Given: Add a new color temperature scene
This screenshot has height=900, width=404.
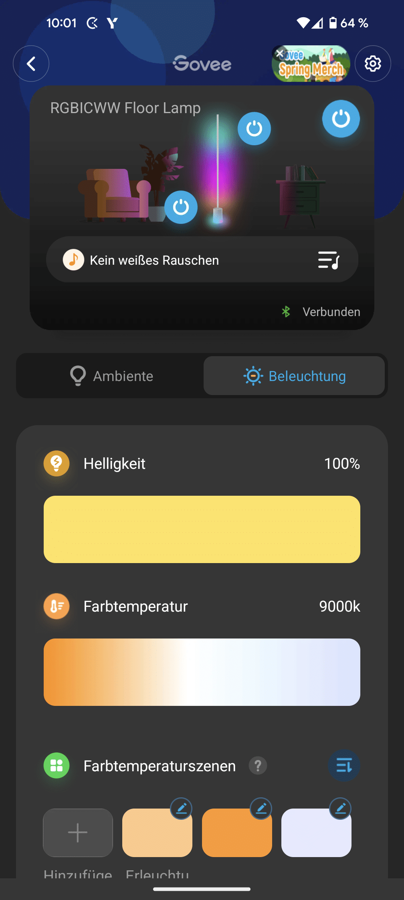Looking at the screenshot, I should pyautogui.click(x=78, y=833).
